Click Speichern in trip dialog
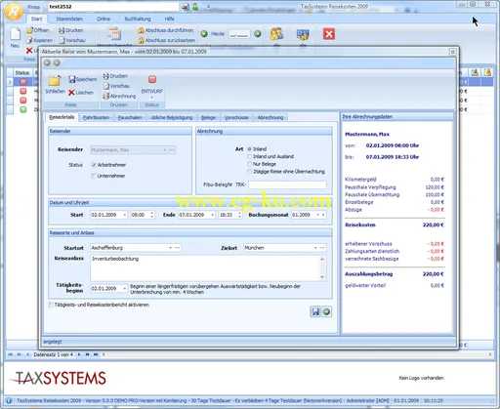The height and width of the screenshot is (409, 500). click(x=83, y=79)
